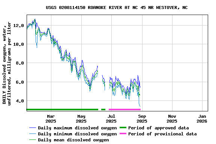Click the x-axis label May 2025

click(x=81, y=118)
